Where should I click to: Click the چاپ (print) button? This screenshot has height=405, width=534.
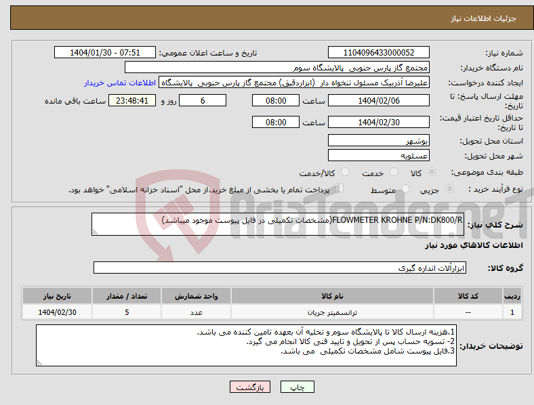(297, 387)
